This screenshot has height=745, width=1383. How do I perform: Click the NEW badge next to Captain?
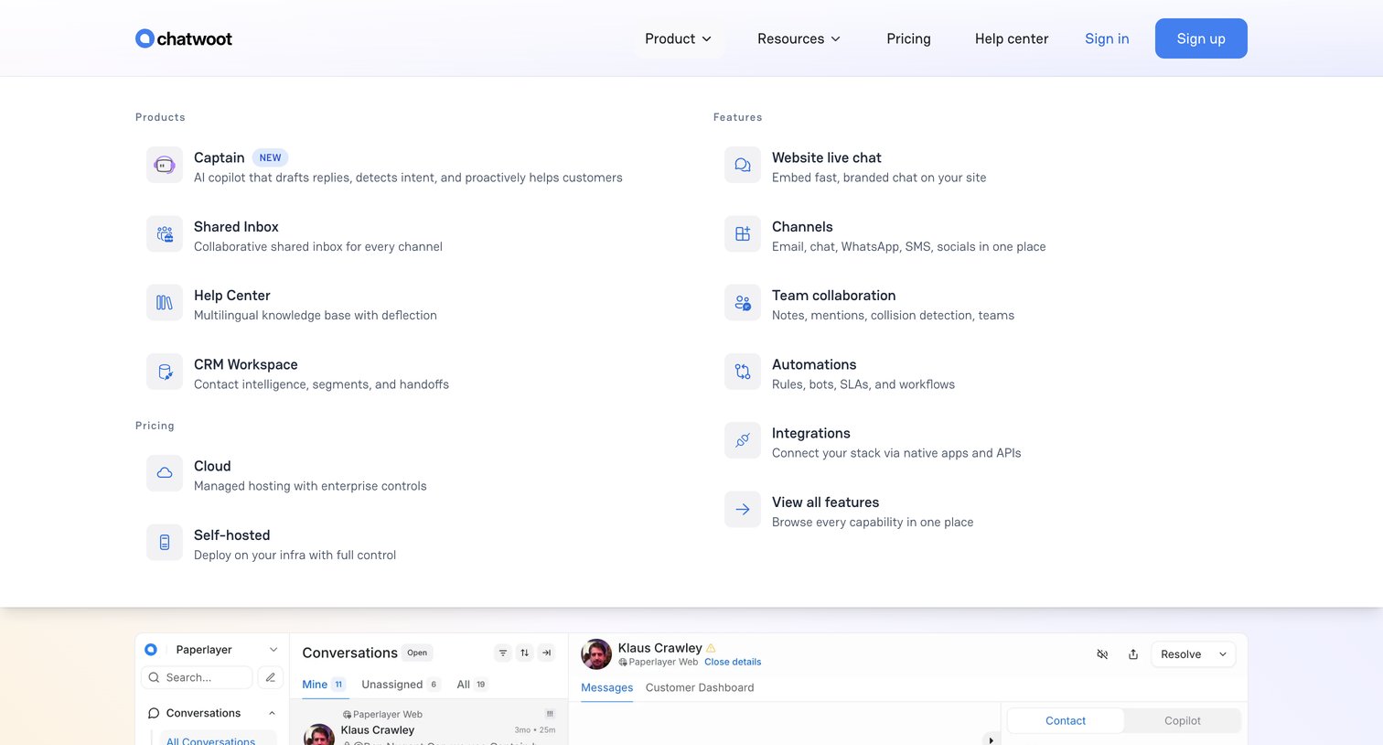pos(270,157)
